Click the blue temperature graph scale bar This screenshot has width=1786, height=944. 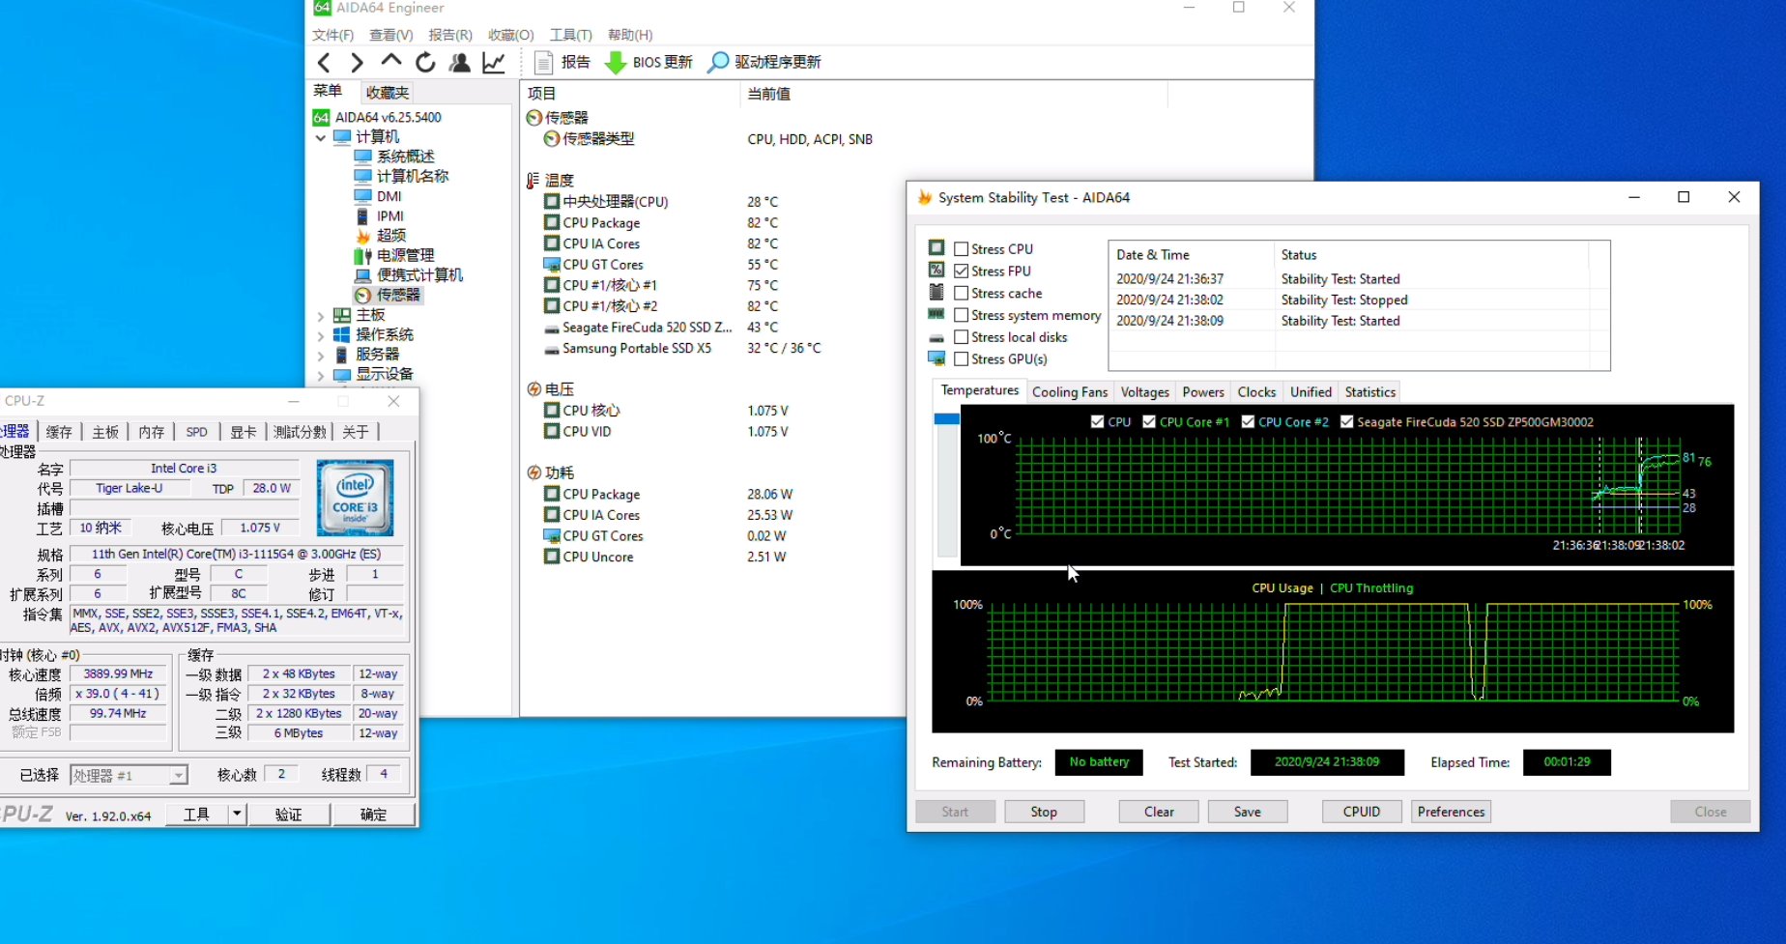947,419
